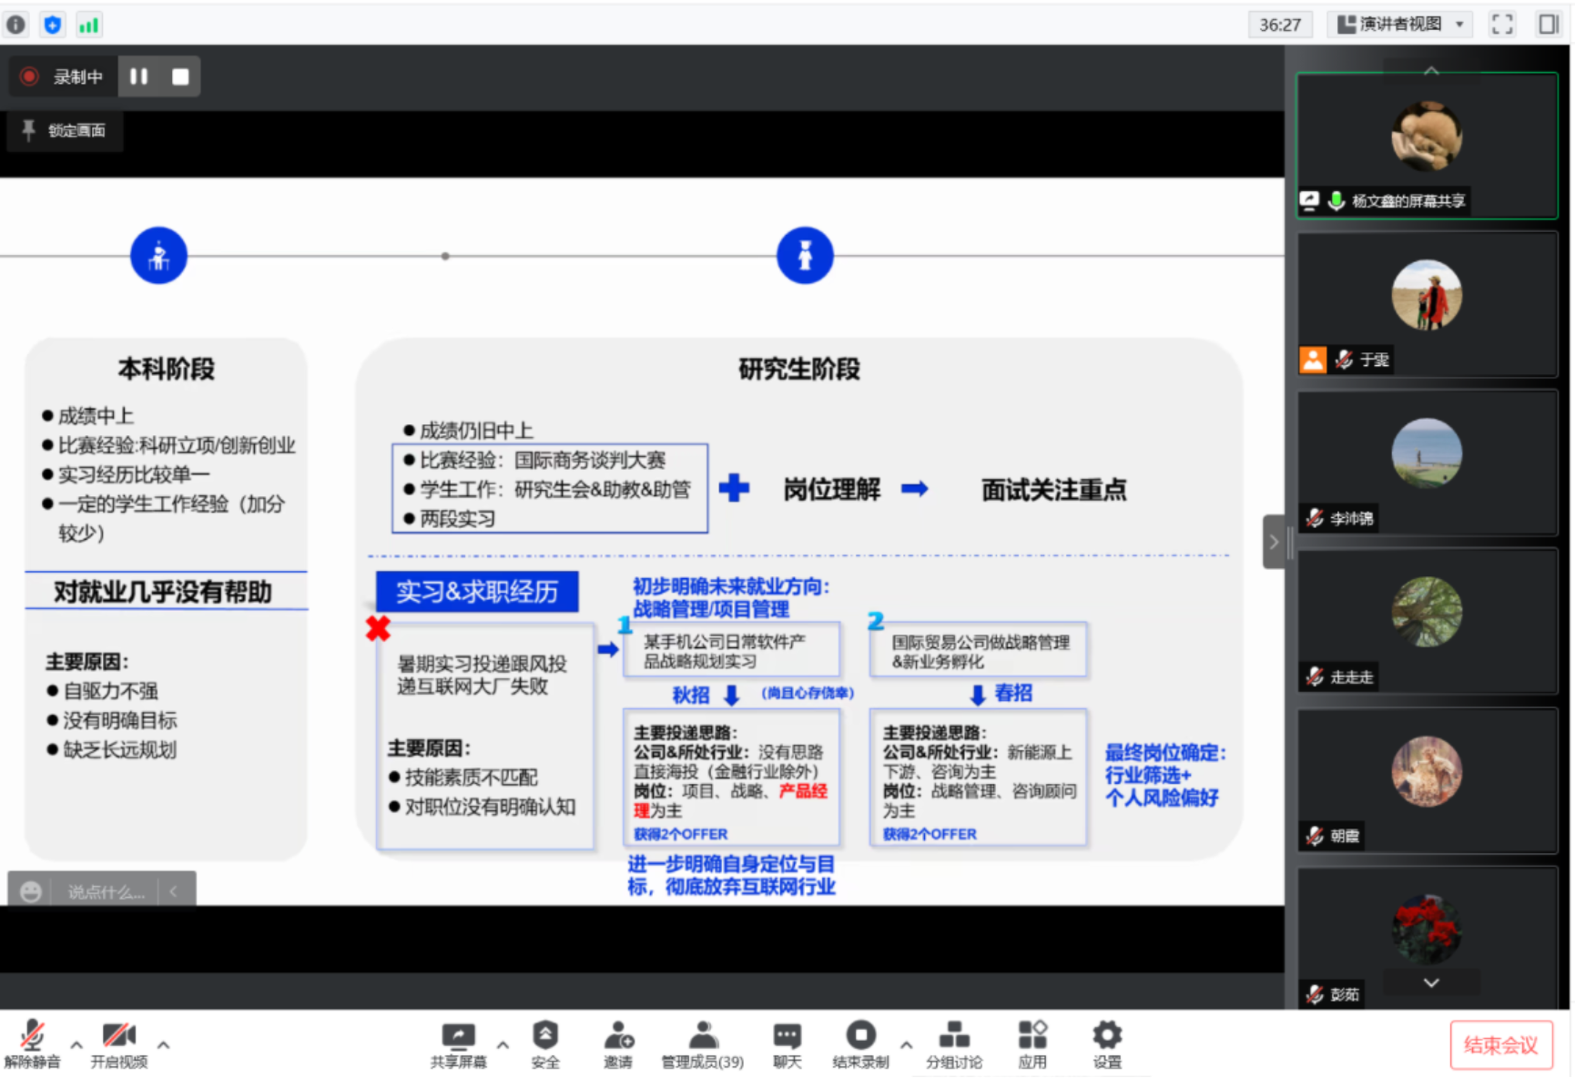Open the 安全 security panel

tap(545, 1044)
